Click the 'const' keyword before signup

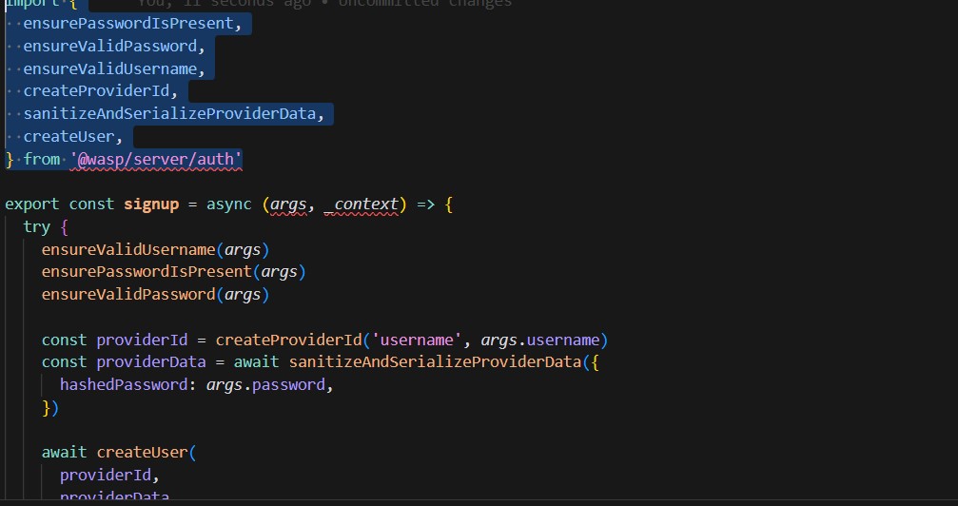coord(91,204)
